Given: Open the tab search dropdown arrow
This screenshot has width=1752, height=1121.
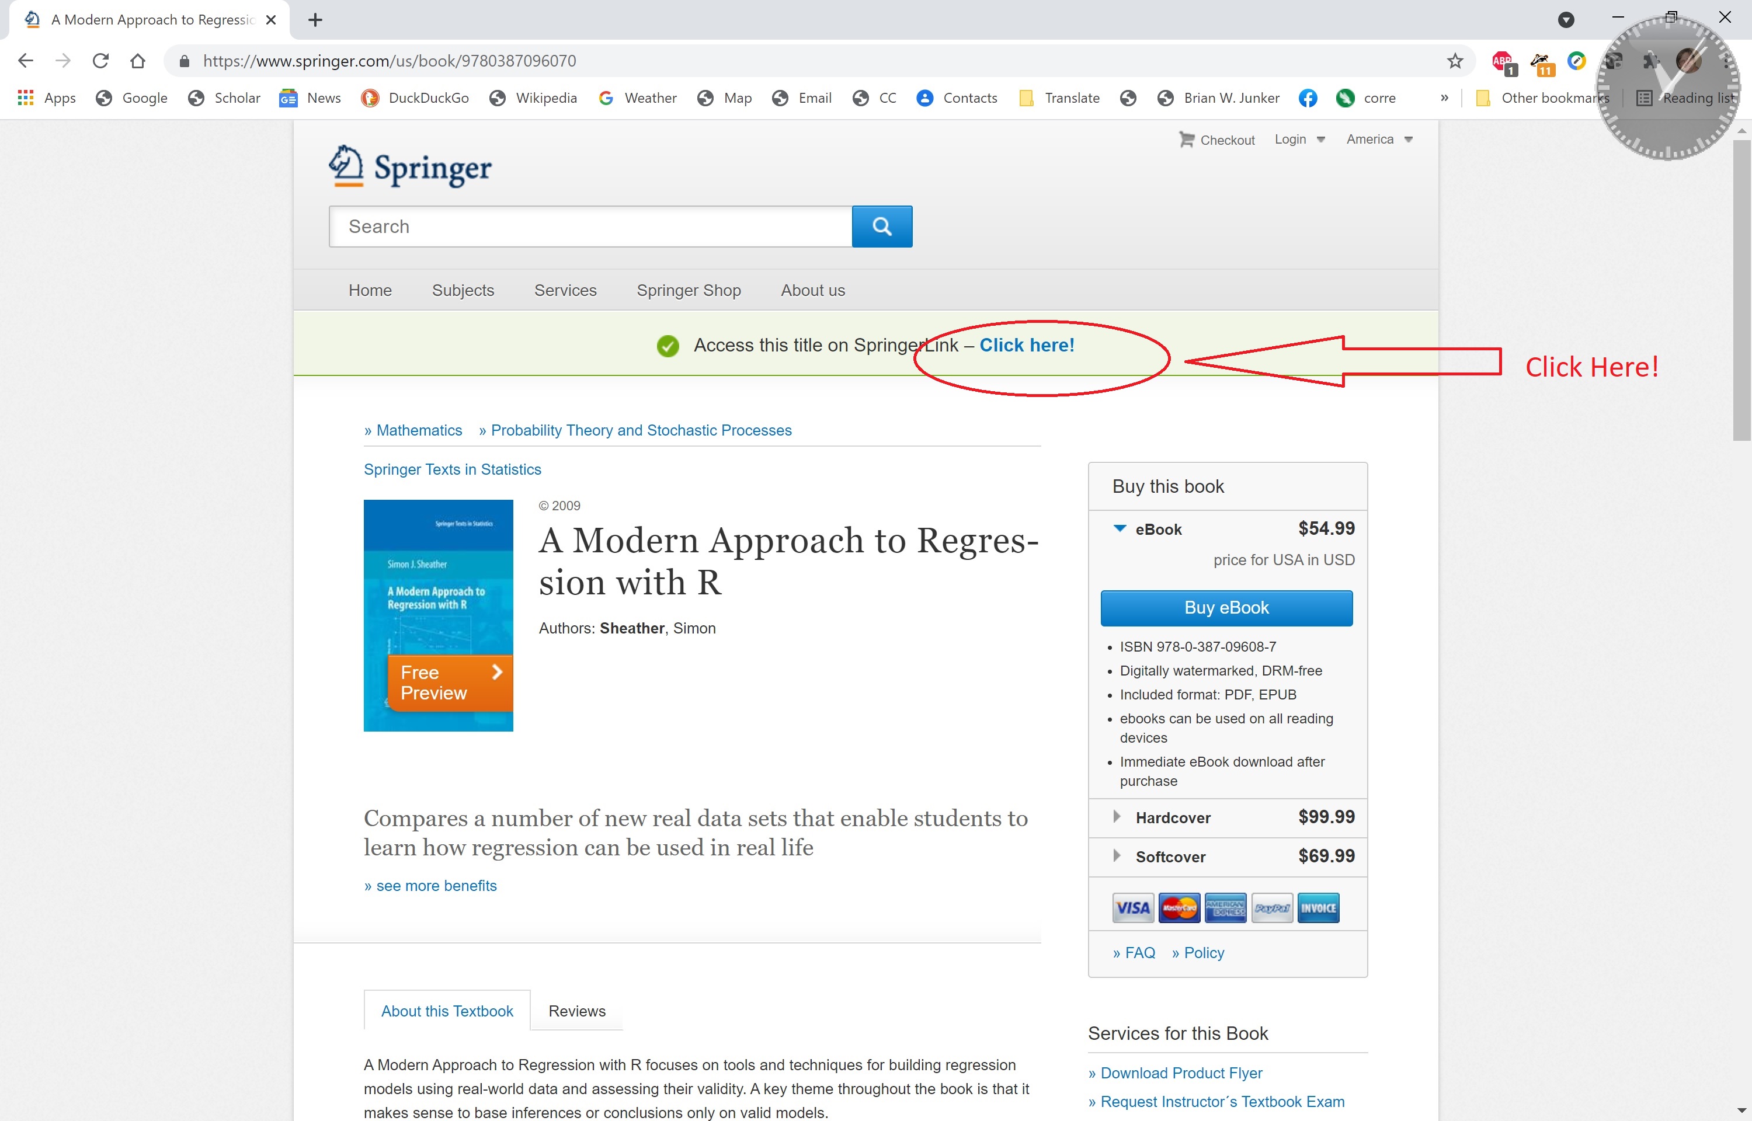Looking at the screenshot, I should (1566, 20).
